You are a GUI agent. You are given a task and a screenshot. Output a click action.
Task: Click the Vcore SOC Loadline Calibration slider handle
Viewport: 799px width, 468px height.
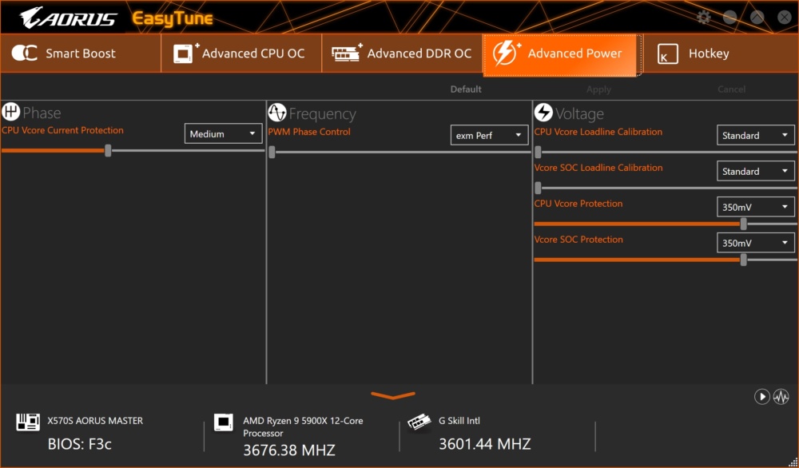pos(538,188)
